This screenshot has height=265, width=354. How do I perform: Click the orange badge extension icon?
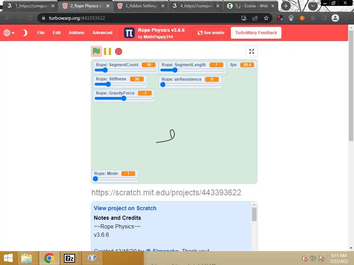pyautogui.click(x=302, y=18)
